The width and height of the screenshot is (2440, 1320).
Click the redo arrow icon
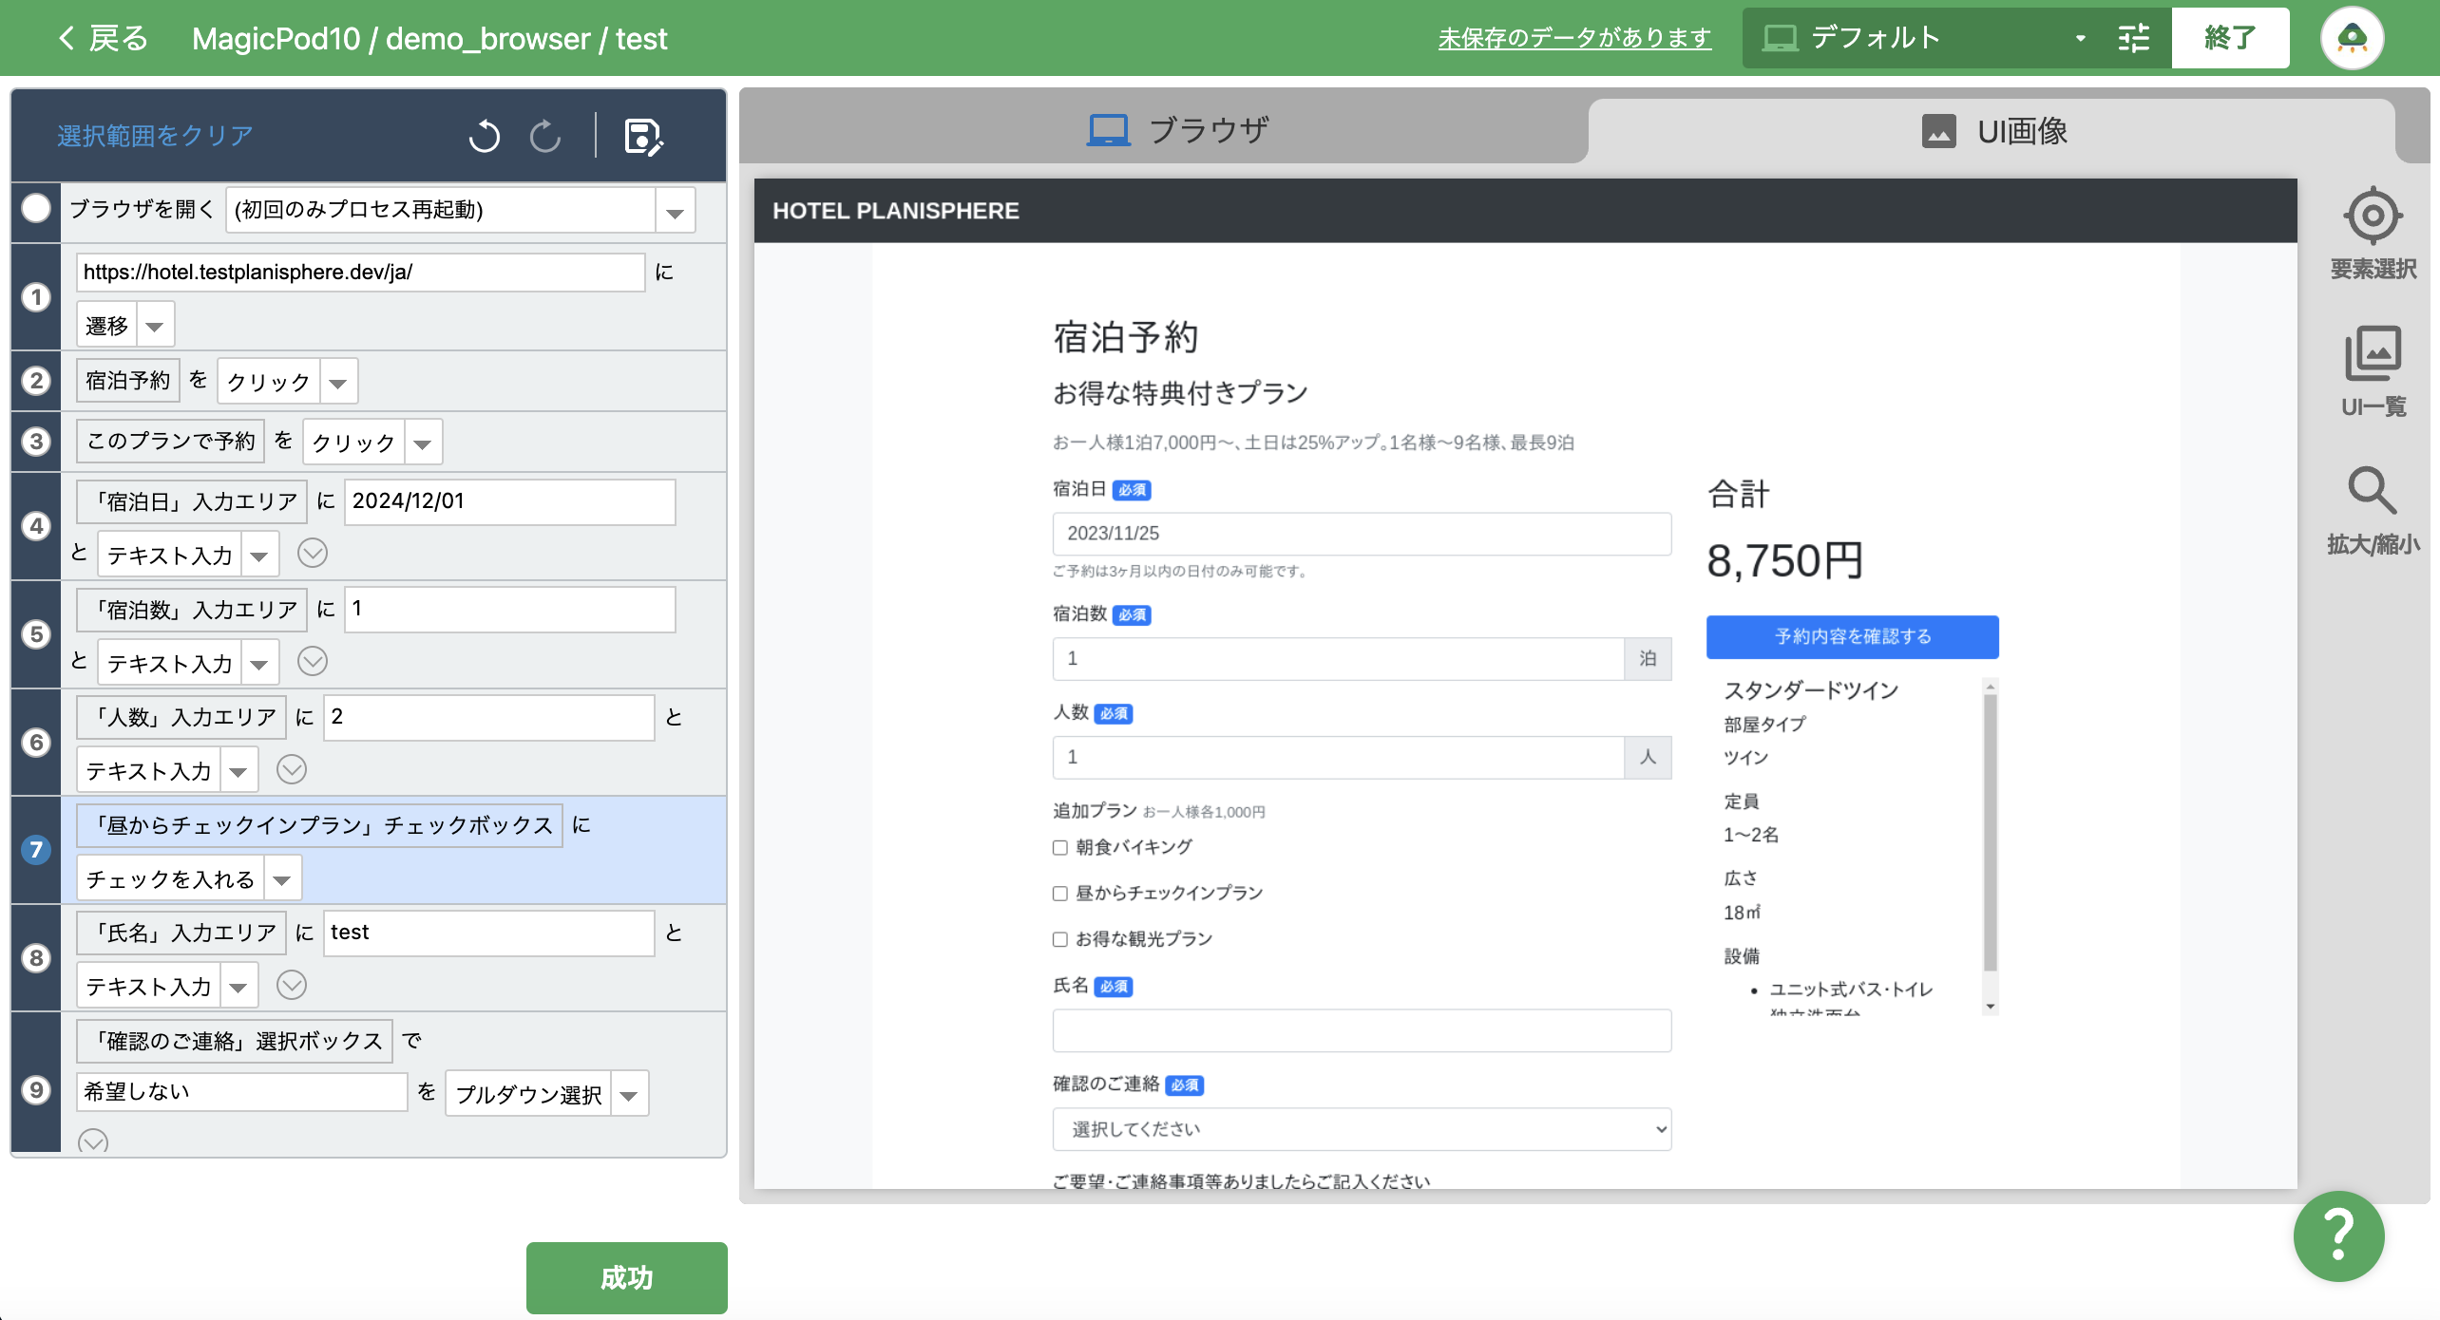pos(545,136)
